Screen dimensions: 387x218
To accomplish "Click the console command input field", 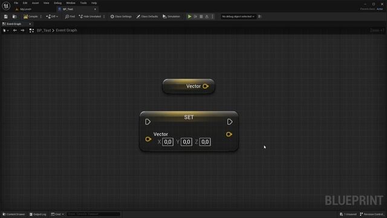I will (93, 214).
